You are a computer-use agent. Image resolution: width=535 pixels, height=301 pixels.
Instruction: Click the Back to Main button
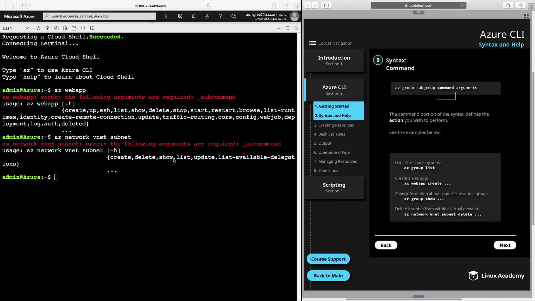[328, 276]
